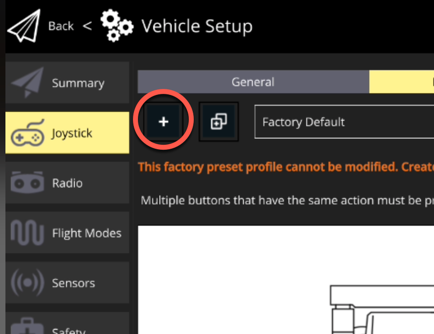
Task: Click the duplicate profile icon button
Action: [x=218, y=122]
